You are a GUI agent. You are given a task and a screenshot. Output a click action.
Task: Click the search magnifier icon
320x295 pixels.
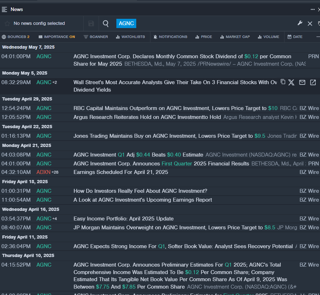(x=105, y=23)
